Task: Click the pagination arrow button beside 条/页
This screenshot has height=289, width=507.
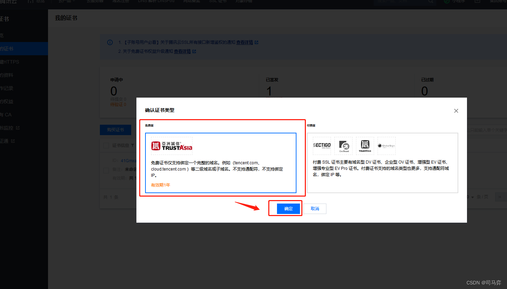Action: tap(500, 197)
